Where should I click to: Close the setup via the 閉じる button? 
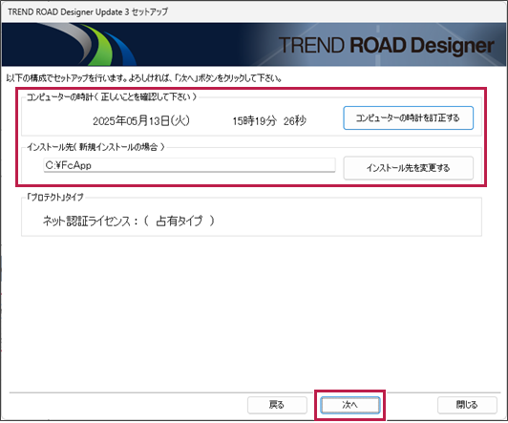tap(467, 405)
